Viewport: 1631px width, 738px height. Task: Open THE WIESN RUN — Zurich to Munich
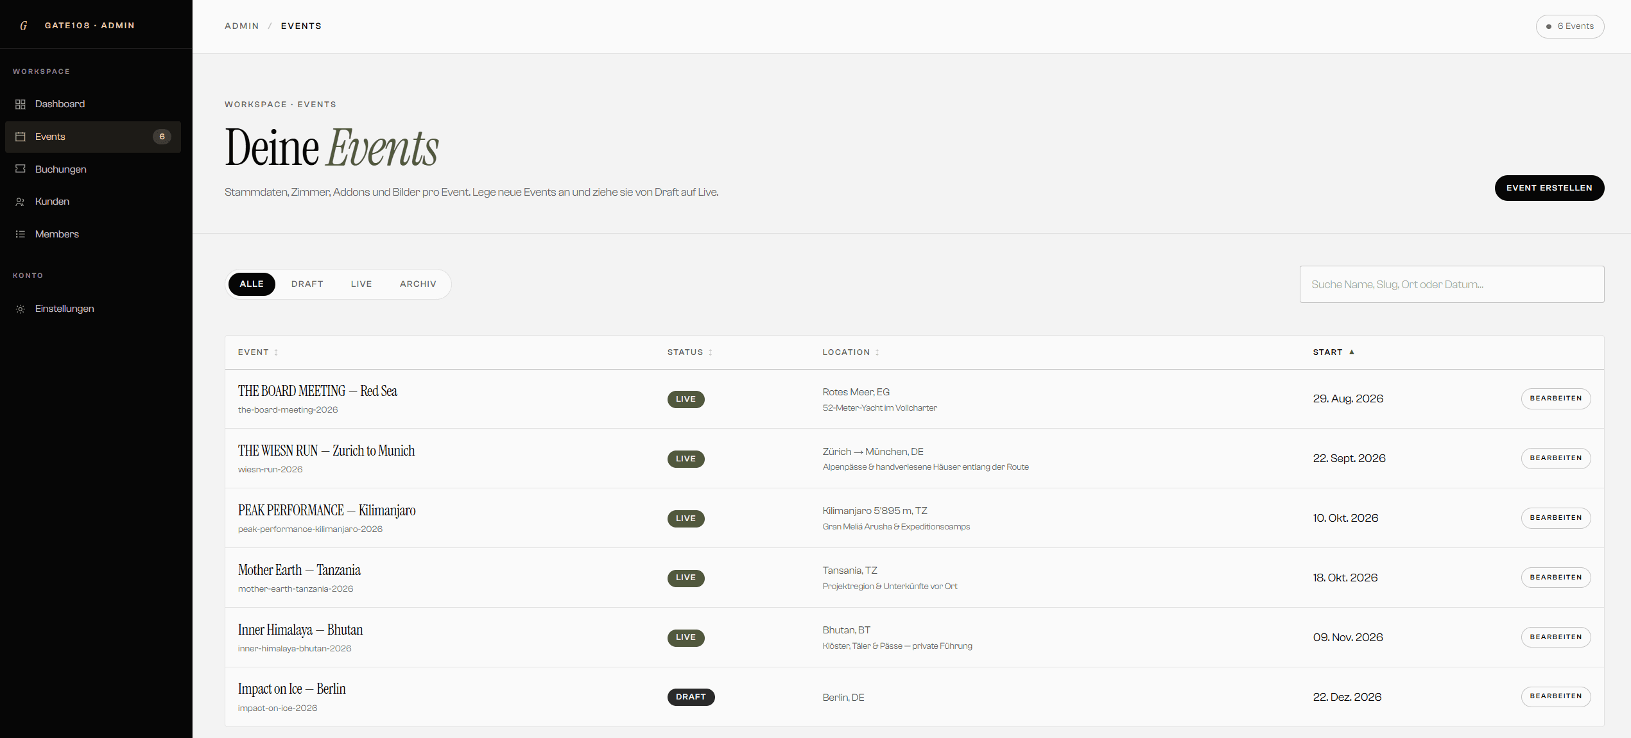pos(326,451)
